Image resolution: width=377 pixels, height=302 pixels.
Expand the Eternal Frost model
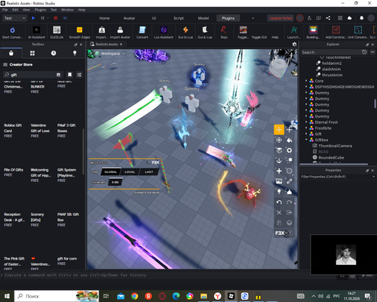(x=306, y=122)
